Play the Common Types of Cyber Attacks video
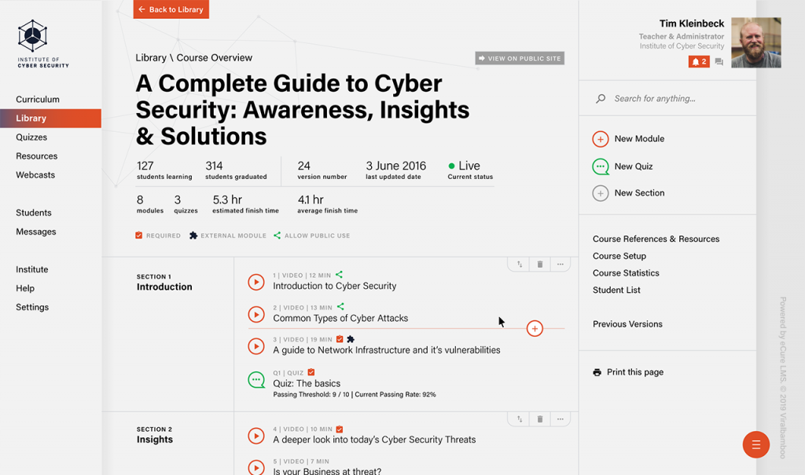 click(x=256, y=315)
